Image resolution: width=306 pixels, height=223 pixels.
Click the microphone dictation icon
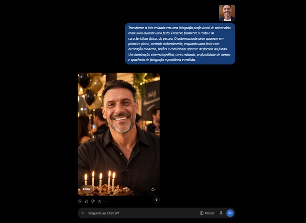point(221,213)
